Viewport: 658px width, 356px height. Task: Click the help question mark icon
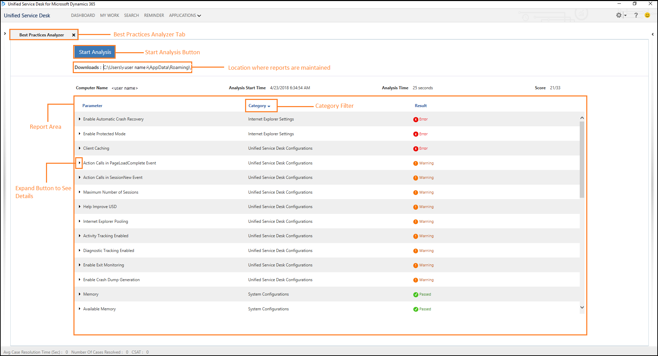(x=636, y=15)
